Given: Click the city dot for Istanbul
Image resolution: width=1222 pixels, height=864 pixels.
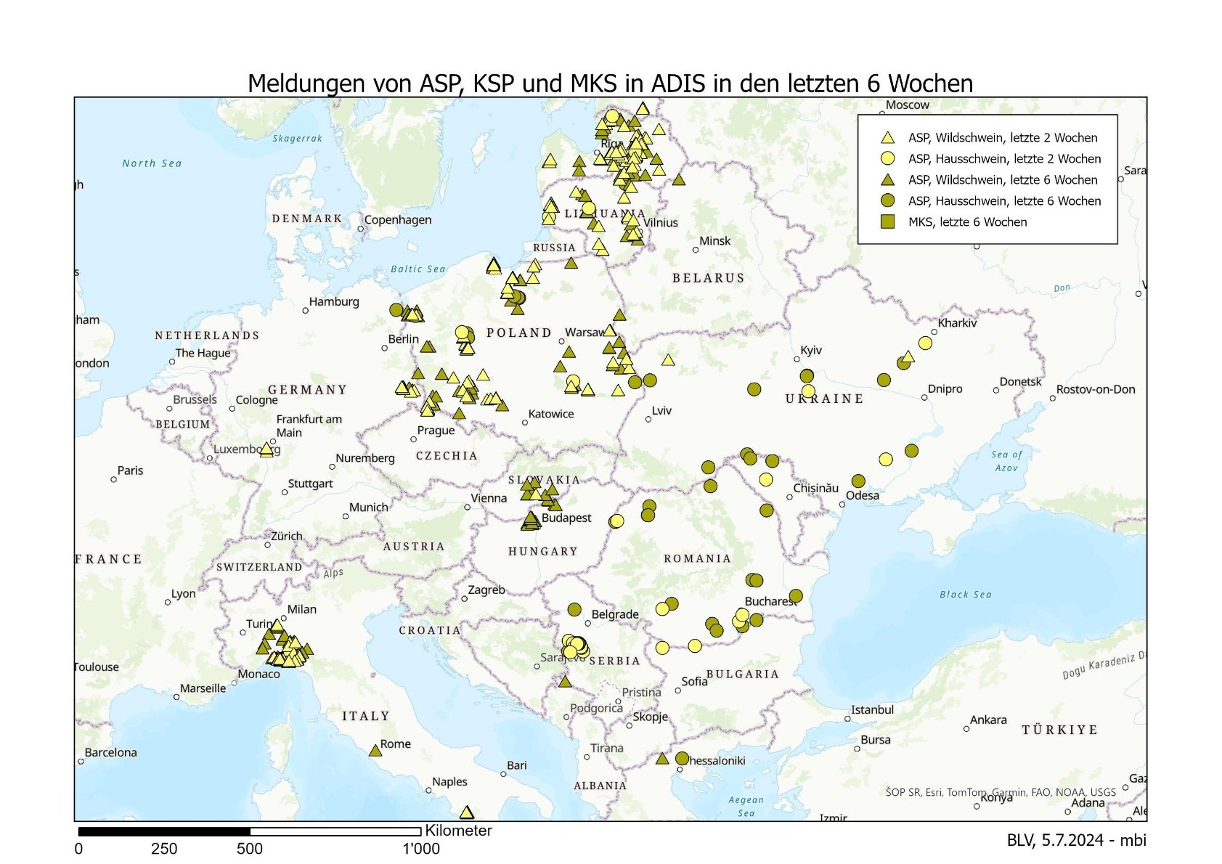Looking at the screenshot, I should 847,719.
